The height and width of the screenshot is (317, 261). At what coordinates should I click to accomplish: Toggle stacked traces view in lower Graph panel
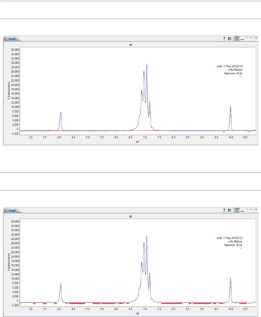coord(237,210)
